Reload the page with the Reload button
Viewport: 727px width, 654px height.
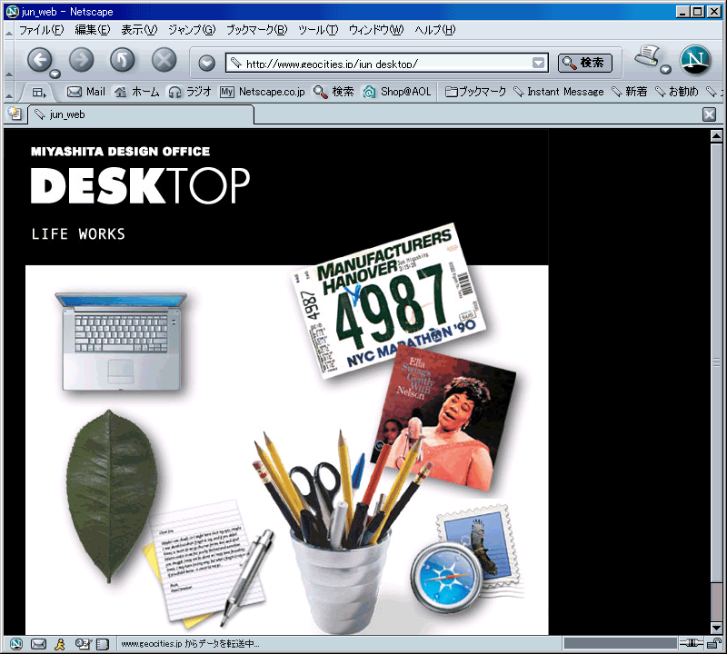123,60
